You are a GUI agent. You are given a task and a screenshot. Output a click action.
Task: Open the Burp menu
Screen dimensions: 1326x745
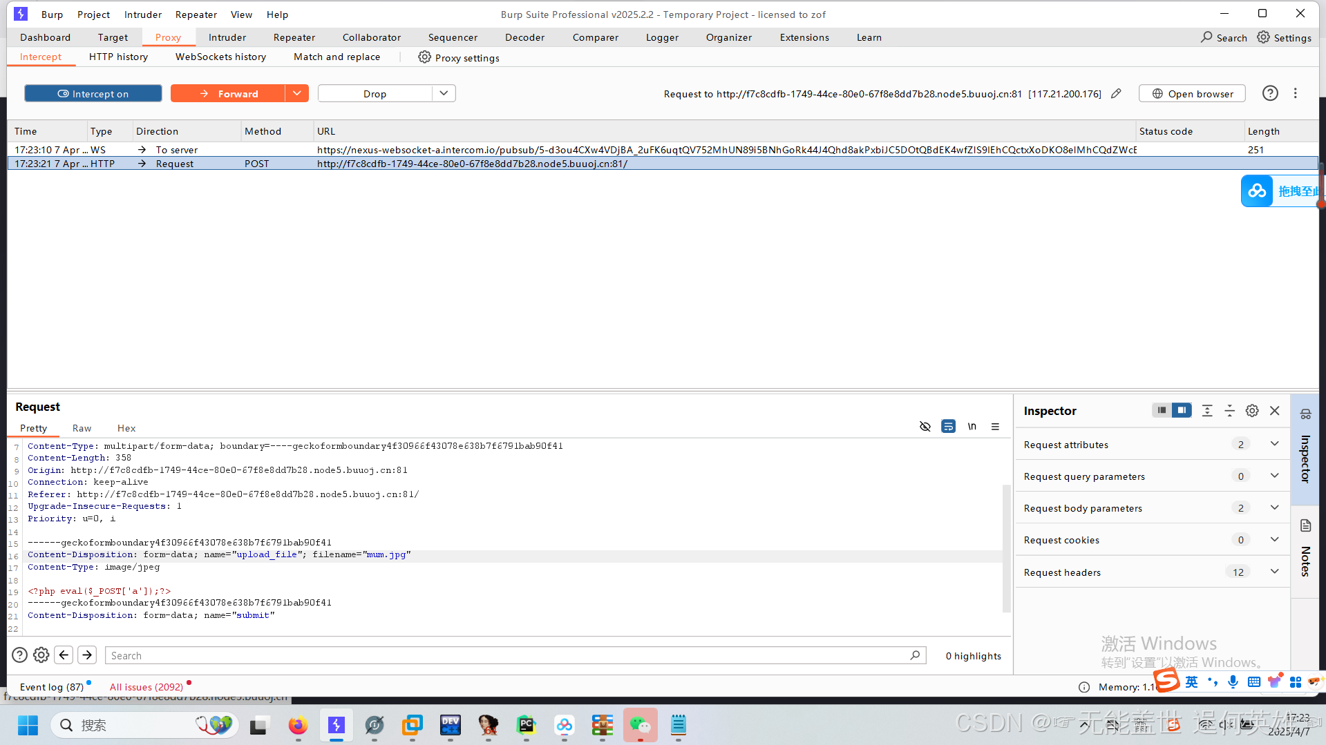coord(52,14)
